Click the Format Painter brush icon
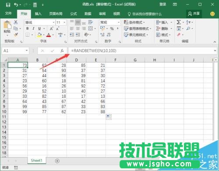This screenshot has width=219, height=171. 16,35
